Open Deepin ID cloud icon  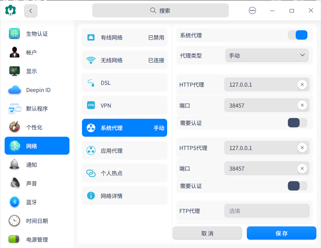[x=14, y=90]
